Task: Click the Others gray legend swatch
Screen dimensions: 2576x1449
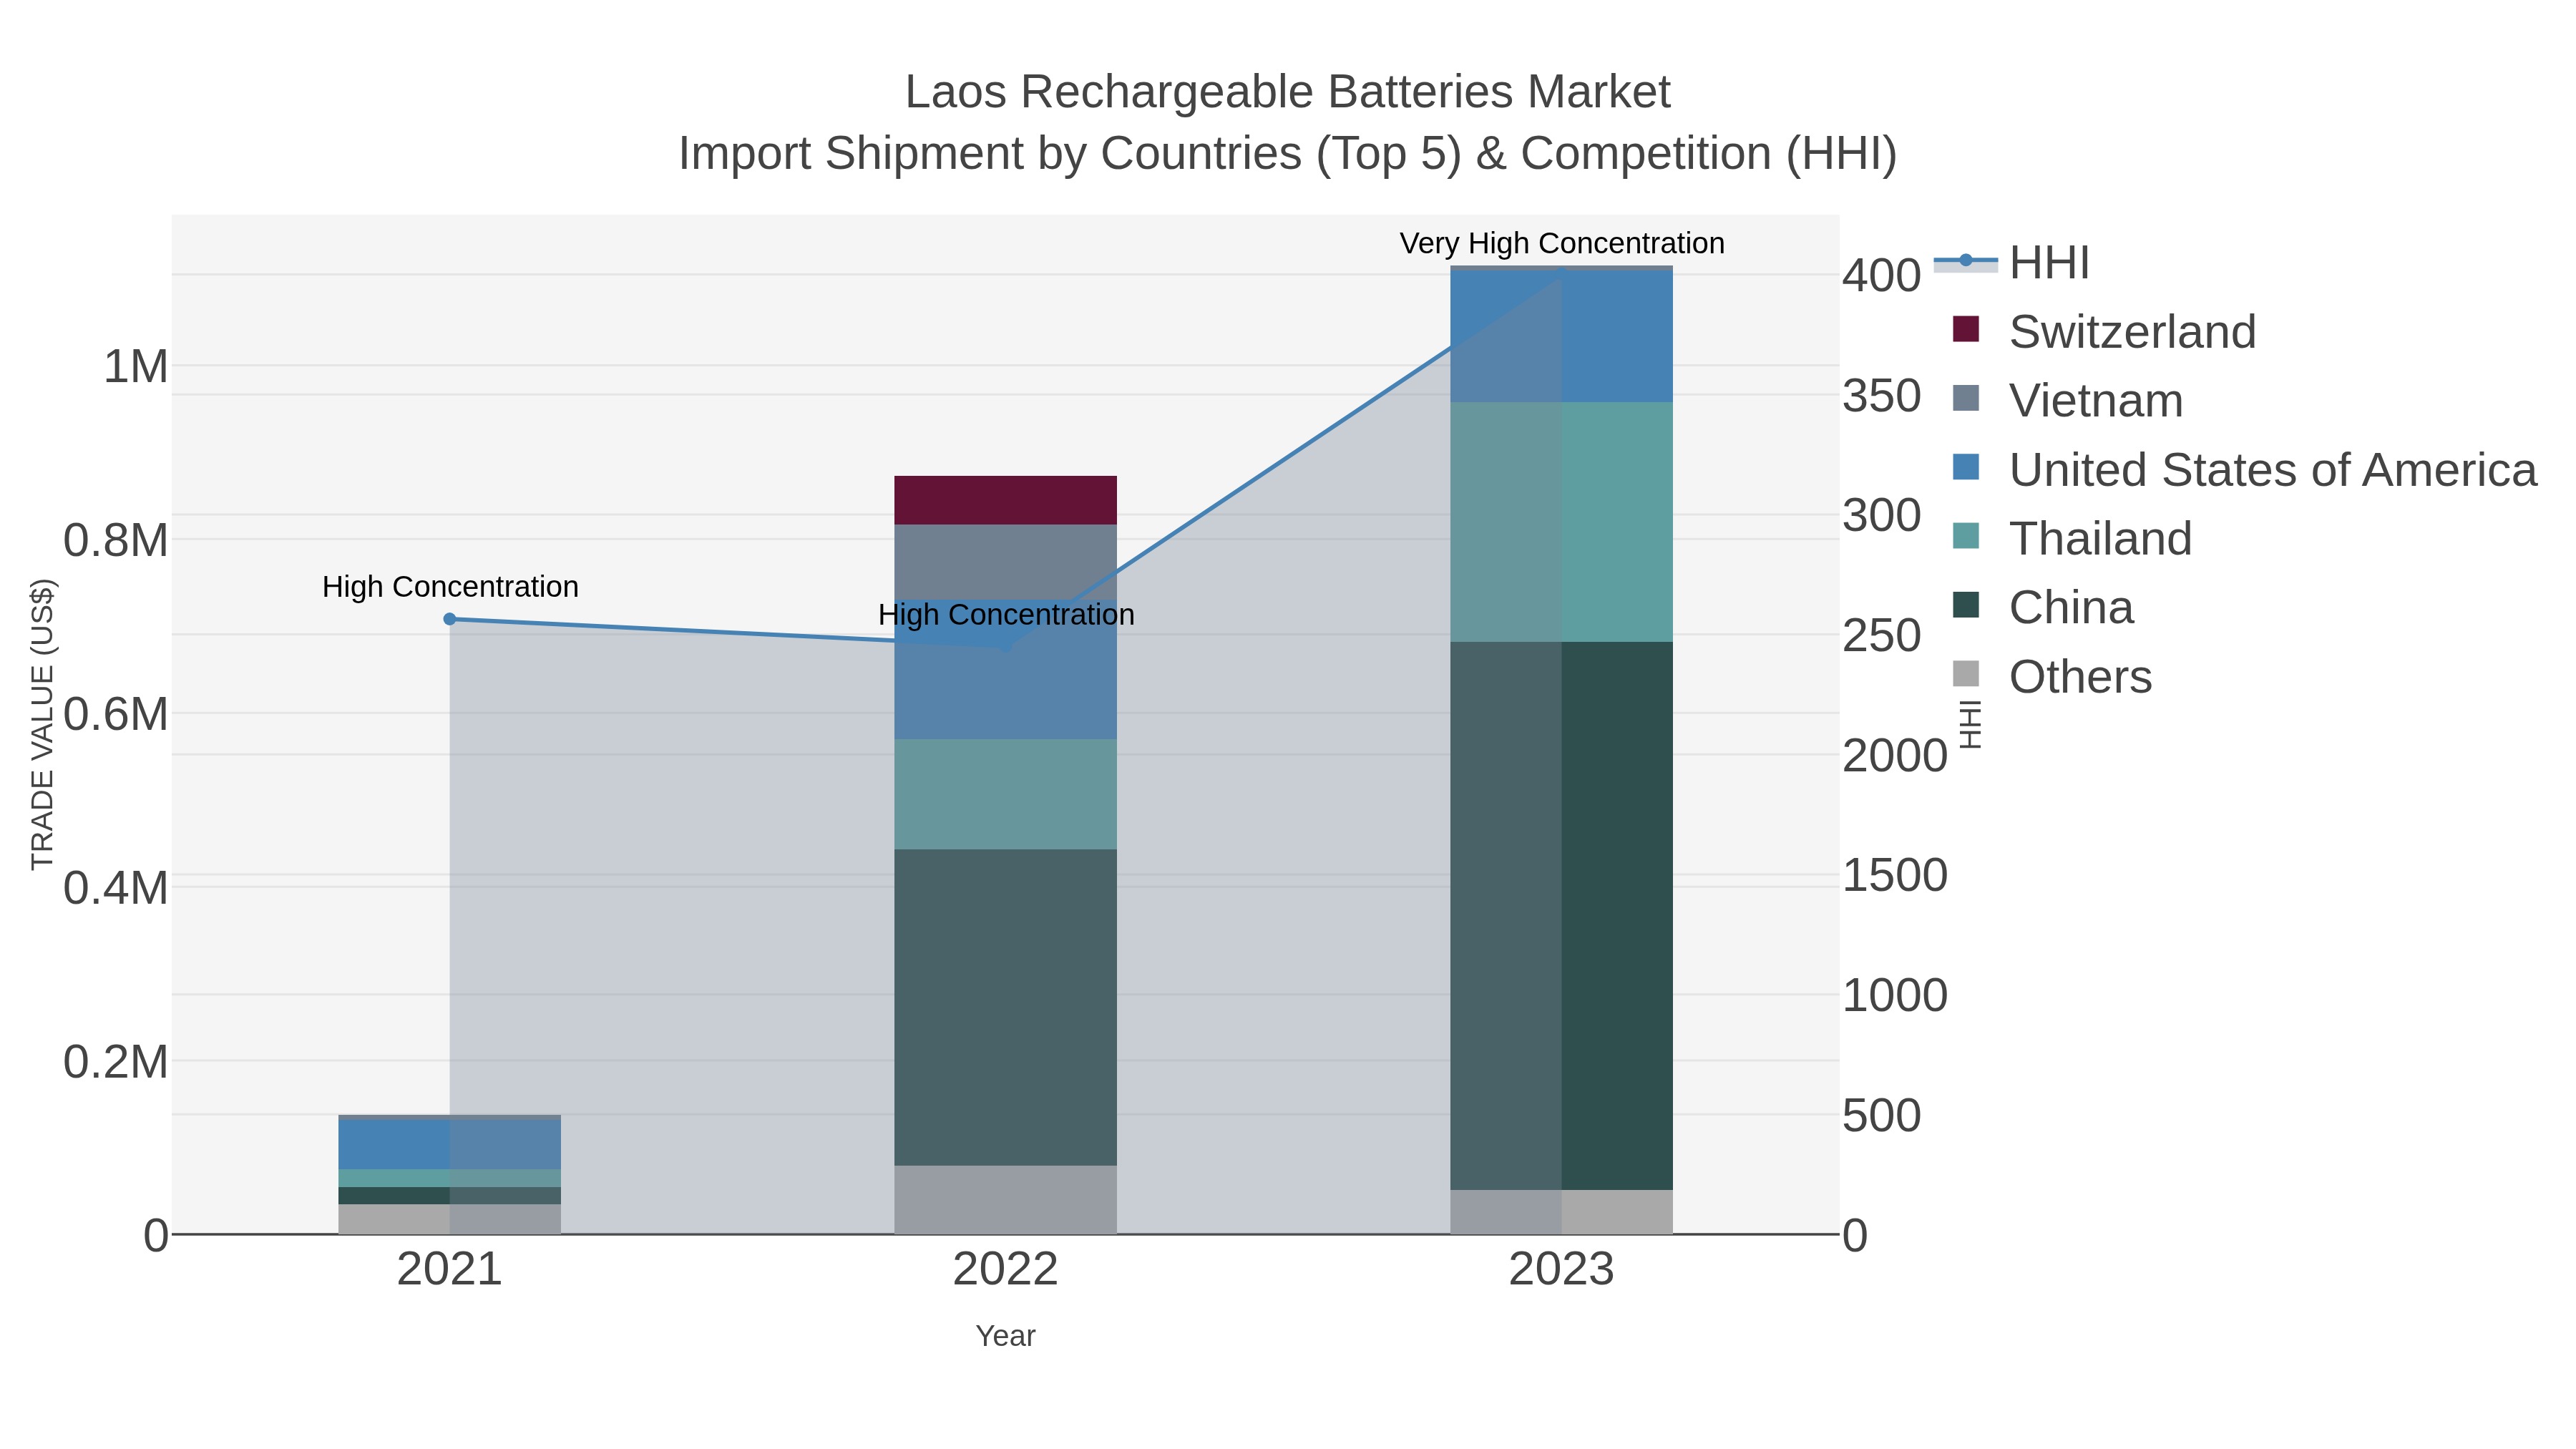Action: [x=1966, y=674]
